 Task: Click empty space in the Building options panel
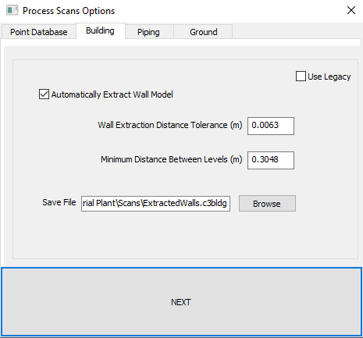(x=182, y=234)
